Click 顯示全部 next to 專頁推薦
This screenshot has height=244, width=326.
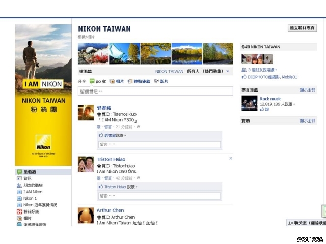coord(308,90)
